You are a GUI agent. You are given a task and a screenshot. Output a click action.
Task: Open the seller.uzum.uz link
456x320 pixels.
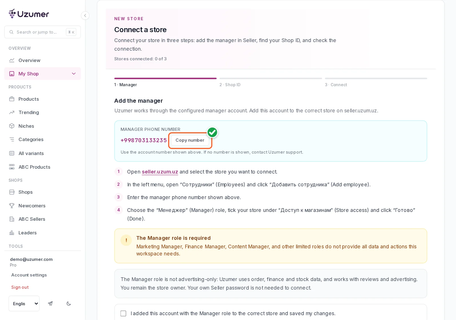(160, 172)
